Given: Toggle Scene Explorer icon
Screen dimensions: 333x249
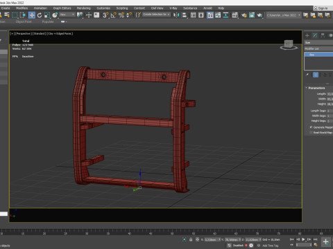Looking at the screenshot, I should pos(193,15).
